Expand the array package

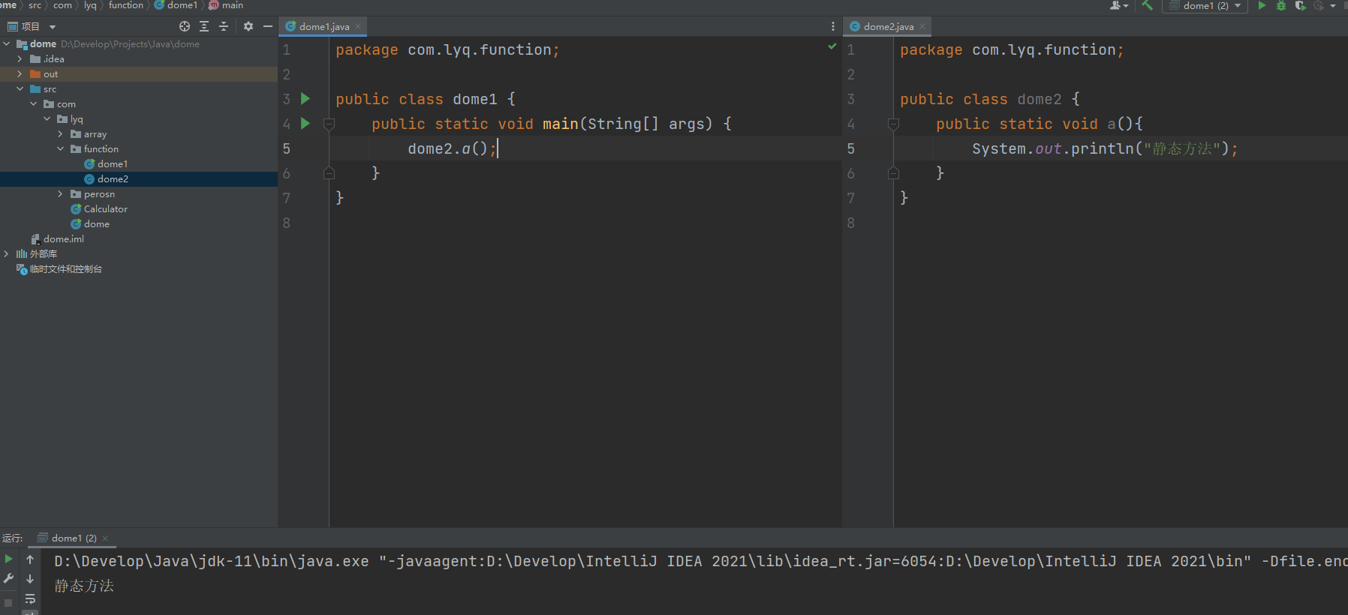click(61, 133)
